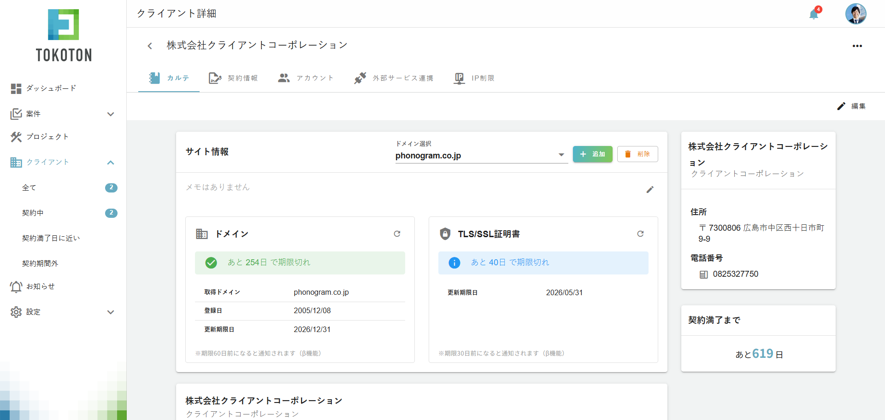Open the three-dot options menu
The image size is (885, 420).
pyautogui.click(x=857, y=46)
